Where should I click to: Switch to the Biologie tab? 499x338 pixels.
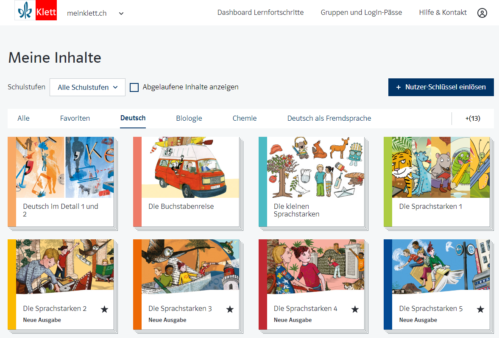pos(189,118)
